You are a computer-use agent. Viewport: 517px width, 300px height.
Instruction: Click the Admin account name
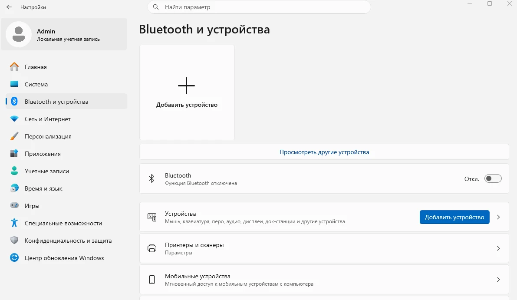click(46, 31)
